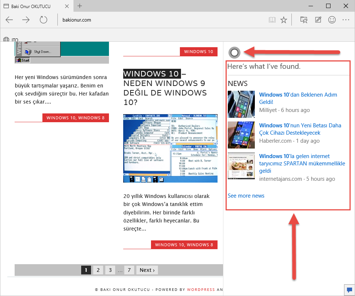
Task: Click 'Milliyet · 6 hours ago' source text
Action: (284, 110)
